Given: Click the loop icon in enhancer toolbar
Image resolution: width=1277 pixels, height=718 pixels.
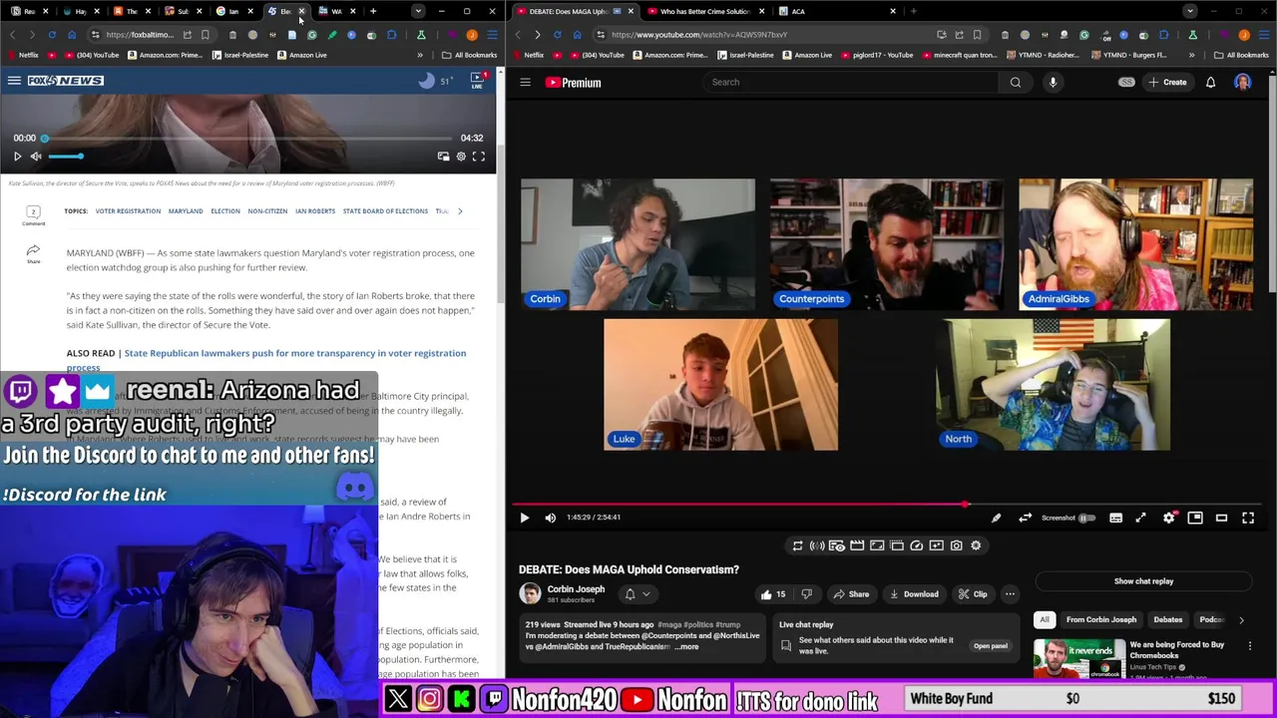Looking at the screenshot, I should 797,545.
